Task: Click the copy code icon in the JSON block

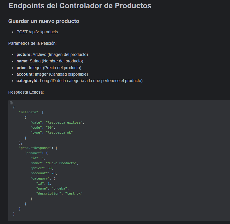Action: 11,103
